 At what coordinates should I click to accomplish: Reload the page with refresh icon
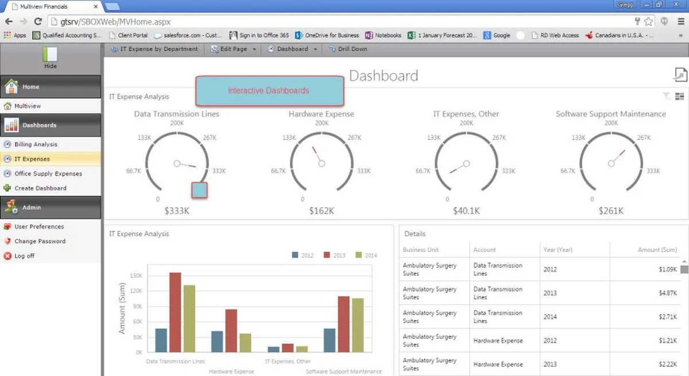point(38,21)
